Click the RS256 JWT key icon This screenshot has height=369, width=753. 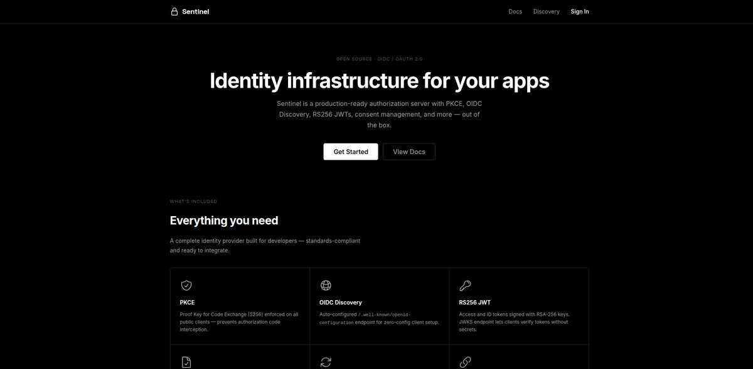click(x=465, y=286)
